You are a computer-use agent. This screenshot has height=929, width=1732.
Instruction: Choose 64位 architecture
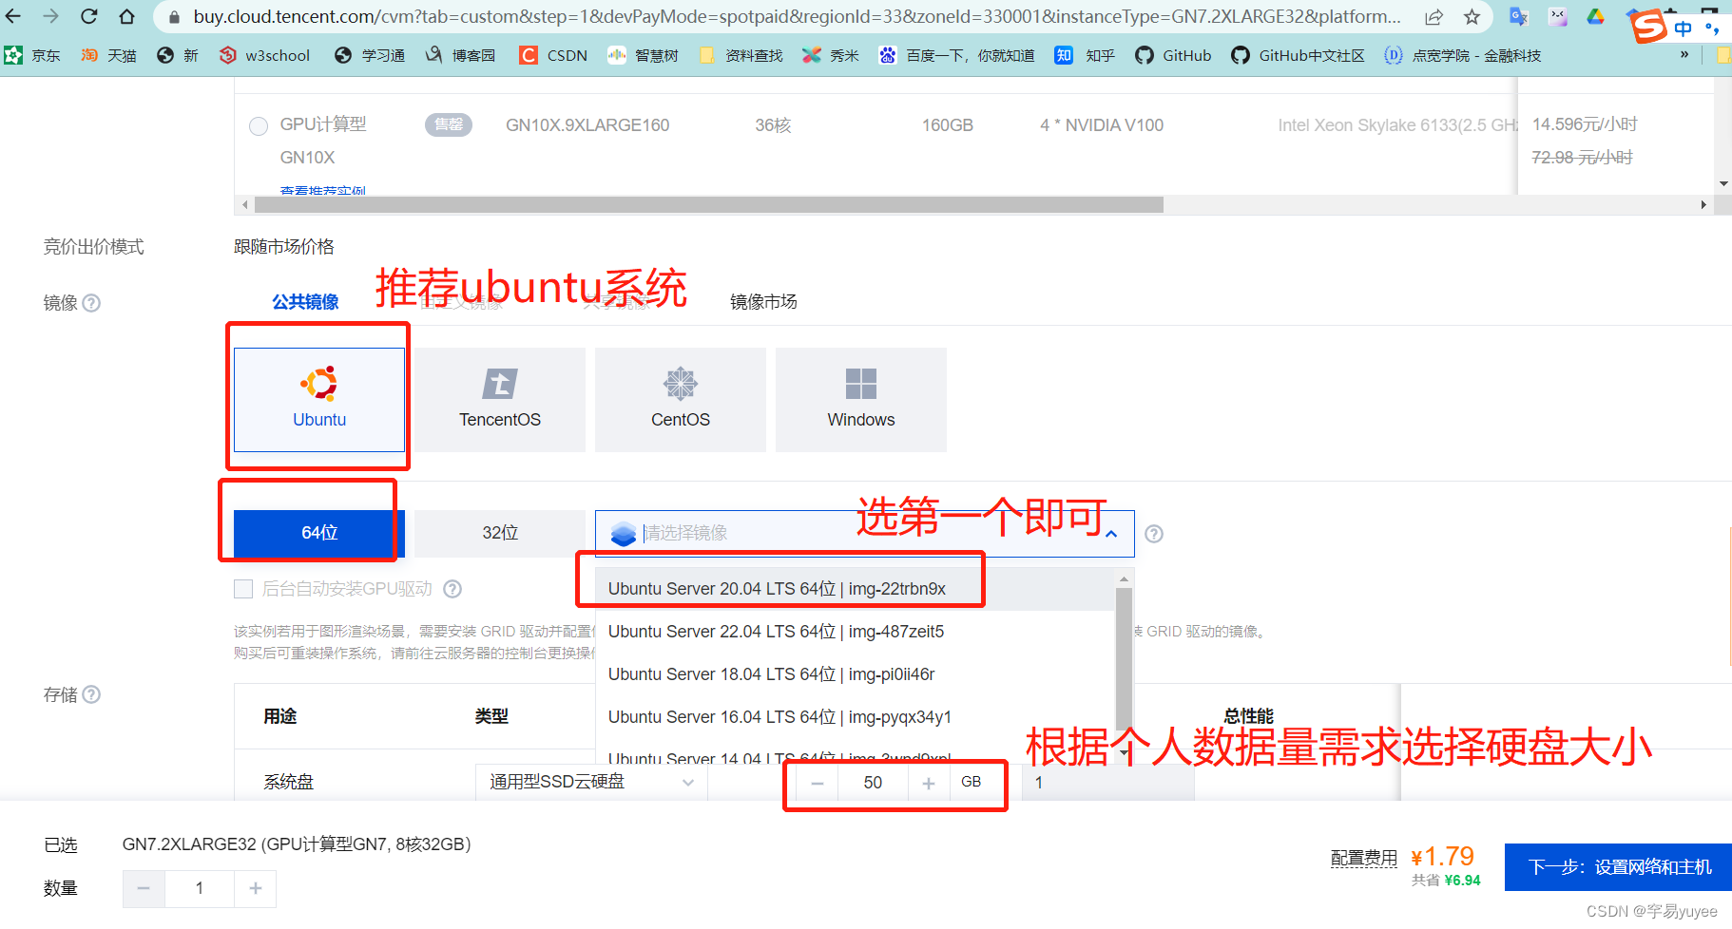click(319, 533)
